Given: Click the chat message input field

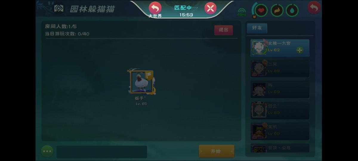Looking at the screenshot, I should point(102,152).
